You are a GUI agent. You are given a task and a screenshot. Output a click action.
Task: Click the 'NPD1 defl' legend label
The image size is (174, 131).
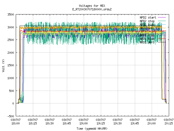147,42
